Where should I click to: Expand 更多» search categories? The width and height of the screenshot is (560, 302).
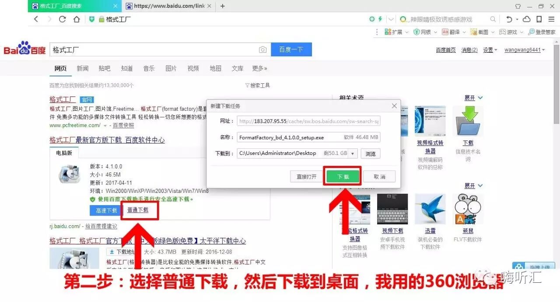[259, 69]
